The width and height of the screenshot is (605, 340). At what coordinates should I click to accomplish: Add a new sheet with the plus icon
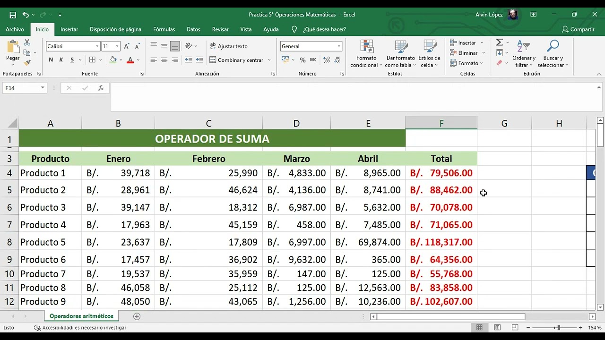137,316
